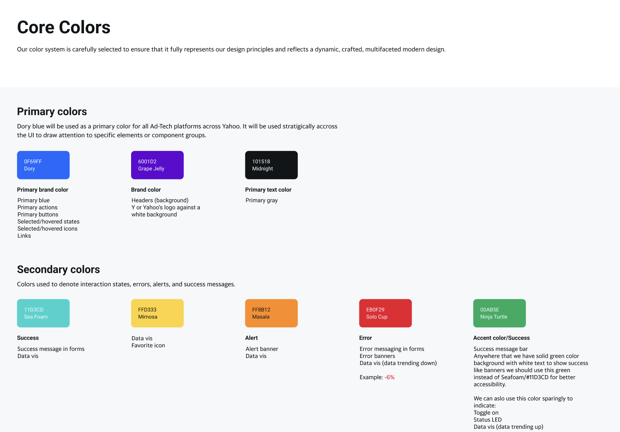This screenshot has width=620, height=432.
Task: Click the Primary colors heading
Action: pyautogui.click(x=52, y=112)
